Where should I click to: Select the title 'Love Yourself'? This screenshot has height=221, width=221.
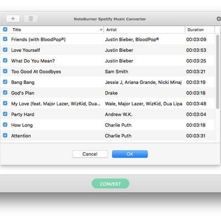click(25, 50)
